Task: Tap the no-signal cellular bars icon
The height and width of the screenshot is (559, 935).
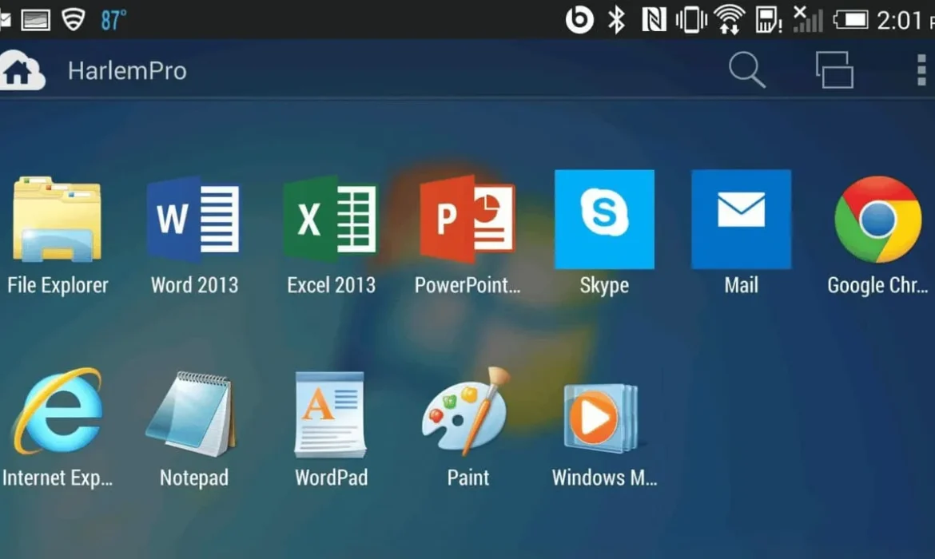Action: tap(808, 19)
